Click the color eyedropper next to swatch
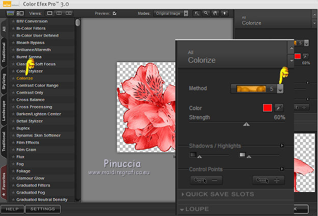 pyautogui.click(x=279, y=108)
